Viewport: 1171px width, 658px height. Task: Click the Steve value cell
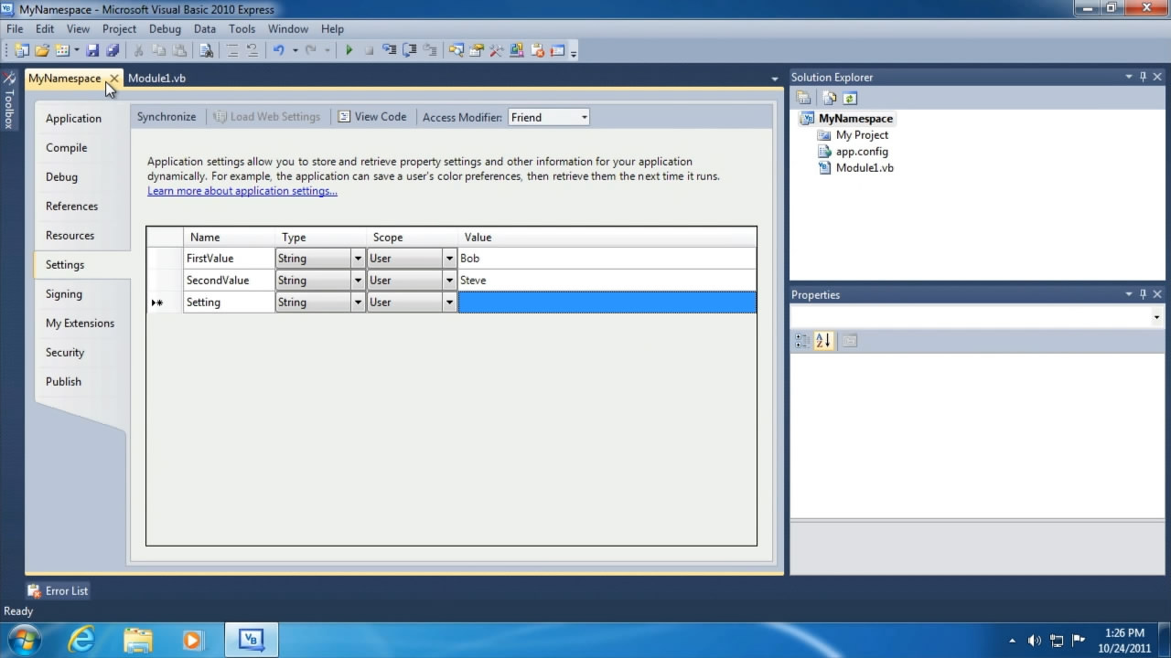pos(607,281)
